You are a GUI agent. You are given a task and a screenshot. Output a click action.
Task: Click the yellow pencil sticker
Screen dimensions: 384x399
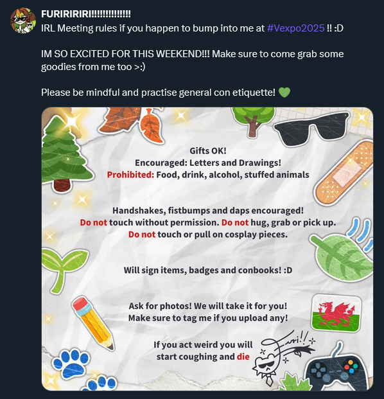click(x=93, y=323)
